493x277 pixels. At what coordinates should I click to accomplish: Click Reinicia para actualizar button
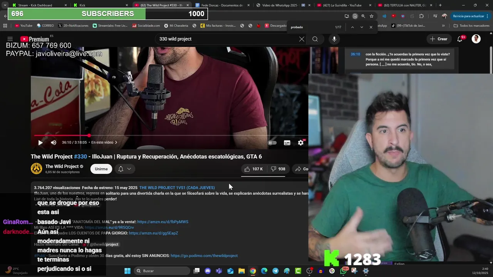tap(469, 16)
